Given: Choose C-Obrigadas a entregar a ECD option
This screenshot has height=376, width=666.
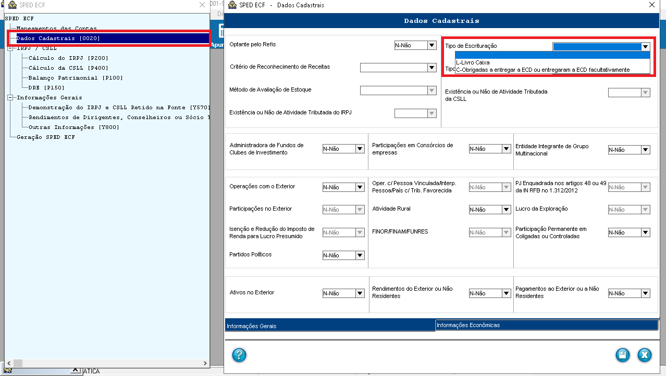Looking at the screenshot, I should pos(552,70).
